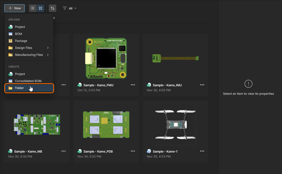The width and height of the screenshot is (282, 174).
Task: Open the All filter dropdown
Action: click(70, 8)
